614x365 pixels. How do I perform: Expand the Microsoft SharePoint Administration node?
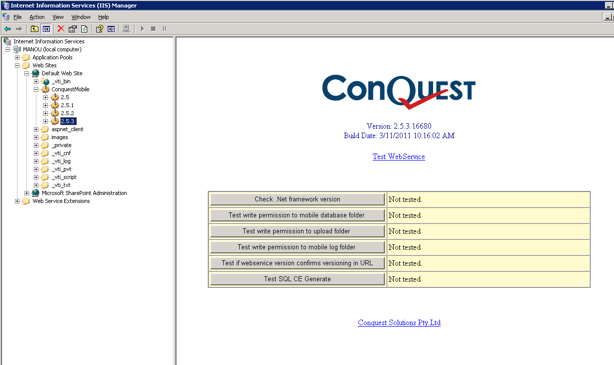click(27, 193)
